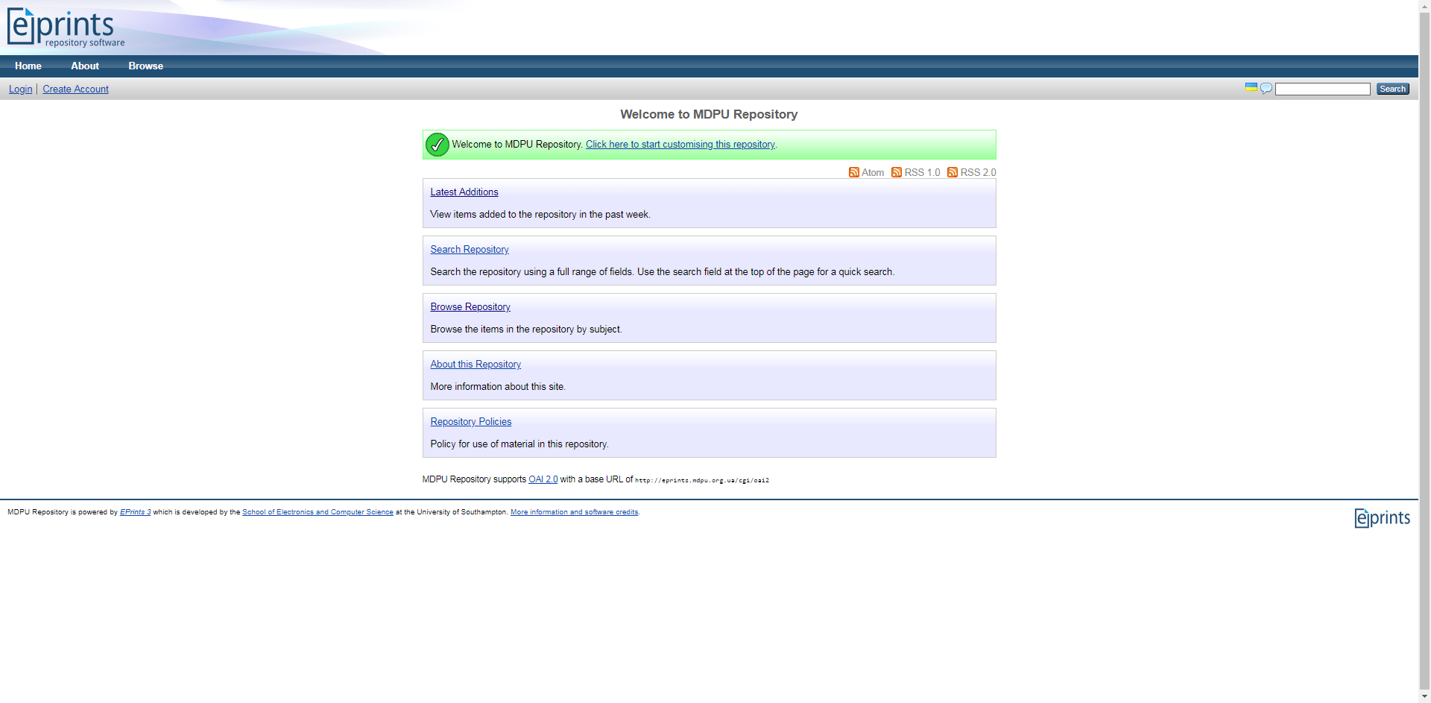
Task: Click the scrollbar down arrow
Action: pos(1424,696)
